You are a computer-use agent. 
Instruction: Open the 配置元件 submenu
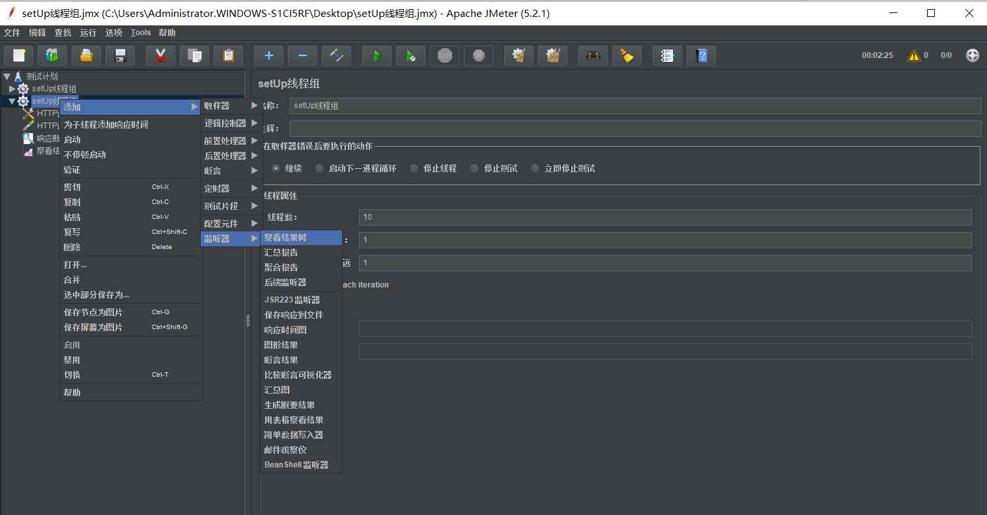(x=231, y=224)
